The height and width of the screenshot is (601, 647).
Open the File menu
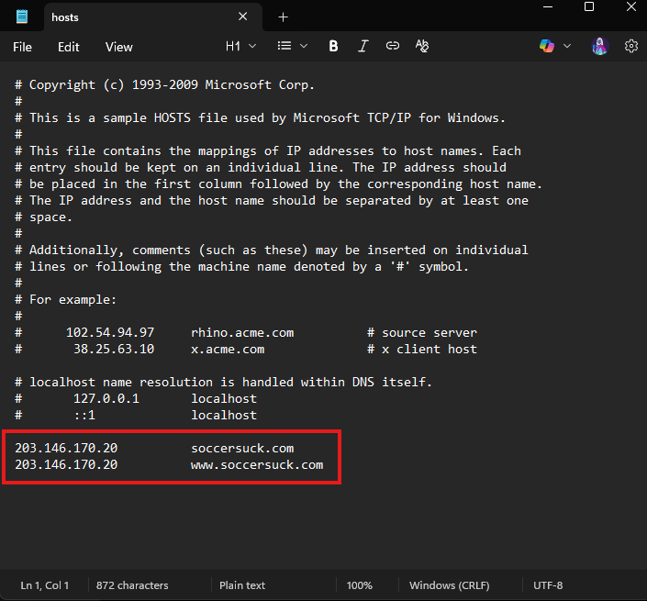(22, 47)
